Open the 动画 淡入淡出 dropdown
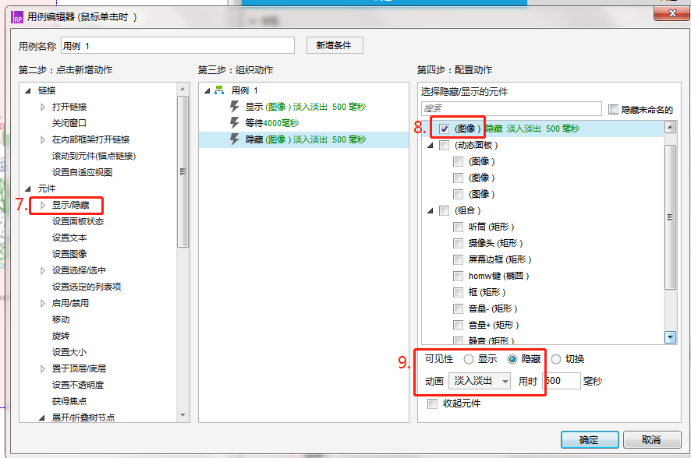 [480, 381]
